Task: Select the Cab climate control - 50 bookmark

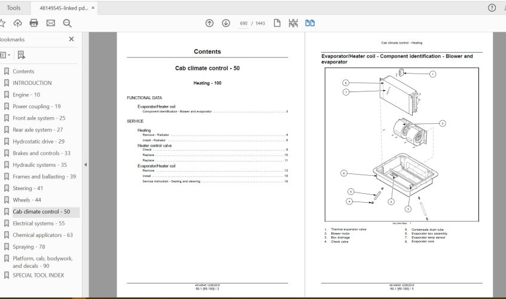Action: click(x=41, y=212)
